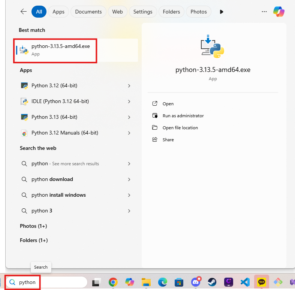Viewport: 295px width, 290px height.
Task: Click the Python installer icon in best match
Action: pyautogui.click(x=24, y=50)
